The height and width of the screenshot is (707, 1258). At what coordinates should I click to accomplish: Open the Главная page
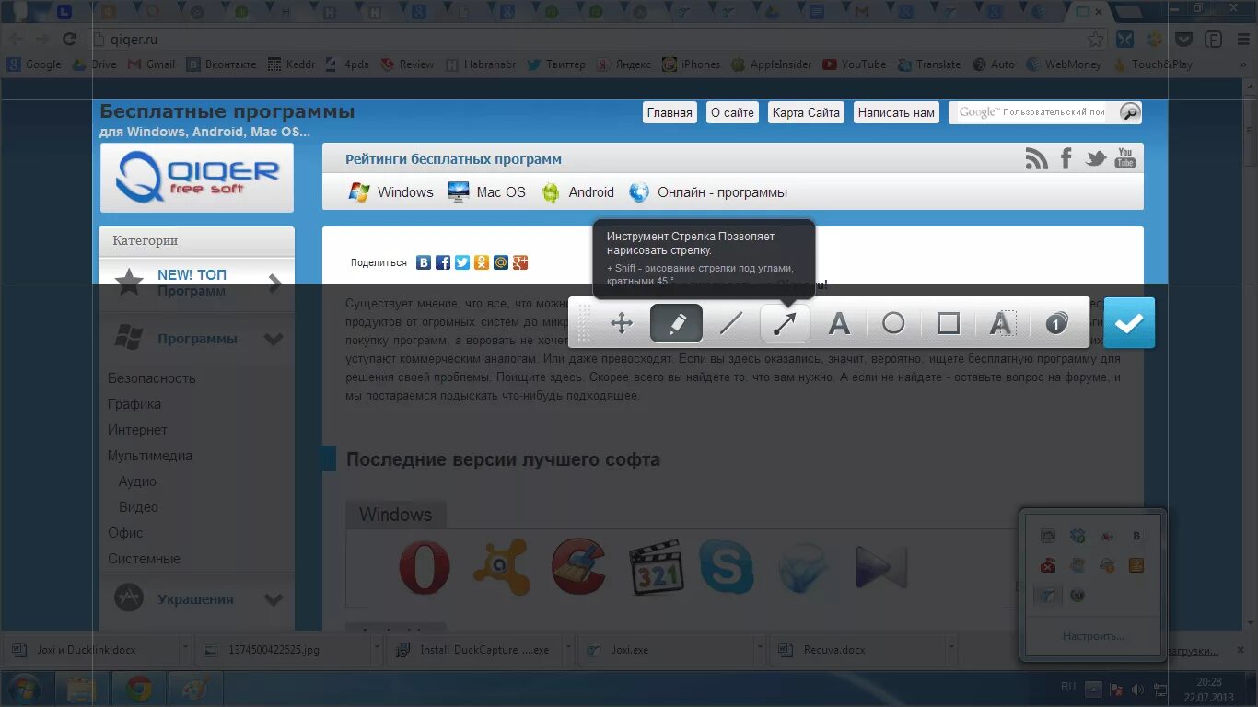pyautogui.click(x=670, y=112)
